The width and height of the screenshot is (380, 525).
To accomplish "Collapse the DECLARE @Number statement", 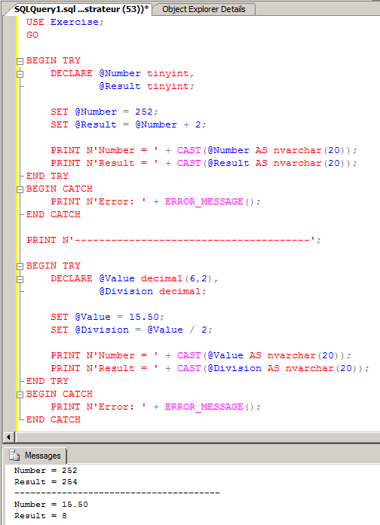I will pyautogui.click(x=20, y=74).
